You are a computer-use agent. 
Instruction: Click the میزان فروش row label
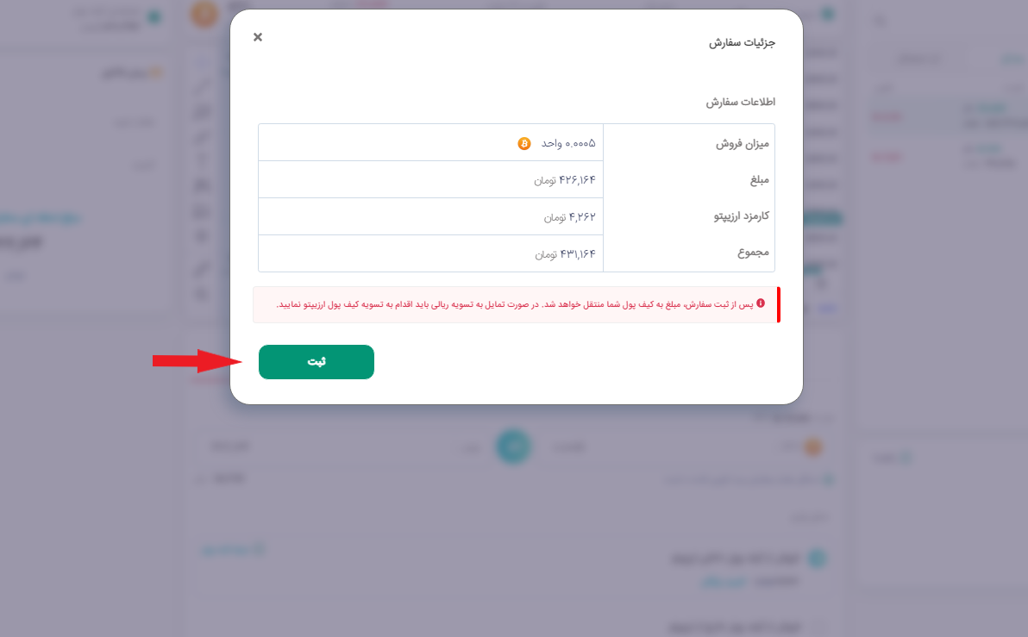(x=743, y=144)
